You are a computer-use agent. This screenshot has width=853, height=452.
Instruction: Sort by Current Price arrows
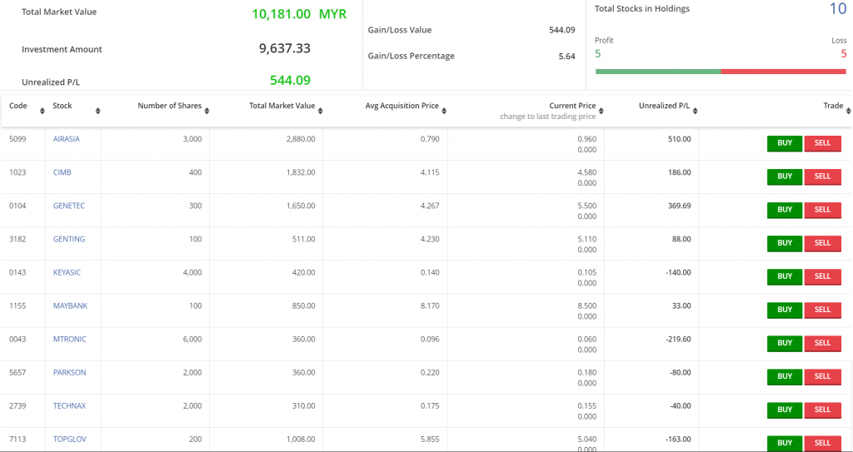point(601,111)
